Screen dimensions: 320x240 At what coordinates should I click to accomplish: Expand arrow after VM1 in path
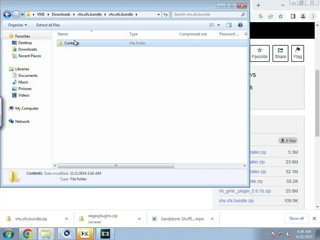click(x=48, y=14)
